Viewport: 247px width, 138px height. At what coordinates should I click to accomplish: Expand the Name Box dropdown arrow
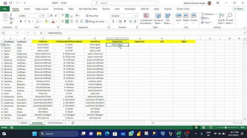tap(17, 33)
